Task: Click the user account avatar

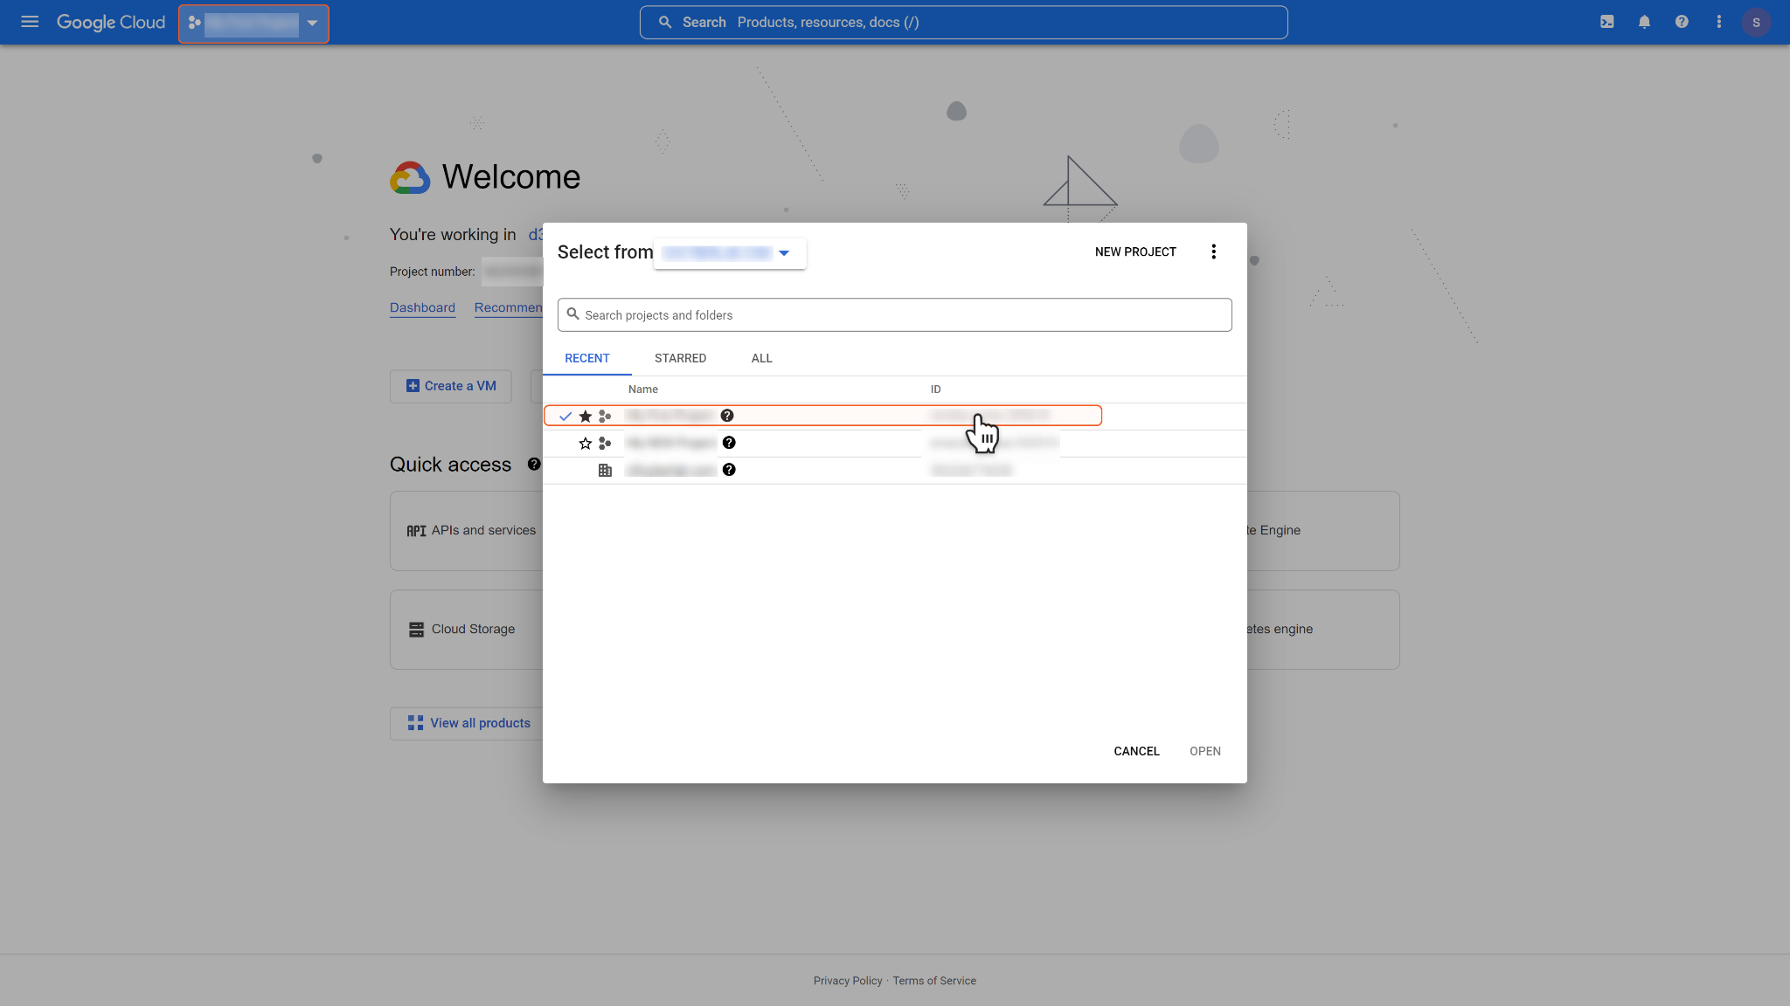Action: pyautogui.click(x=1756, y=22)
